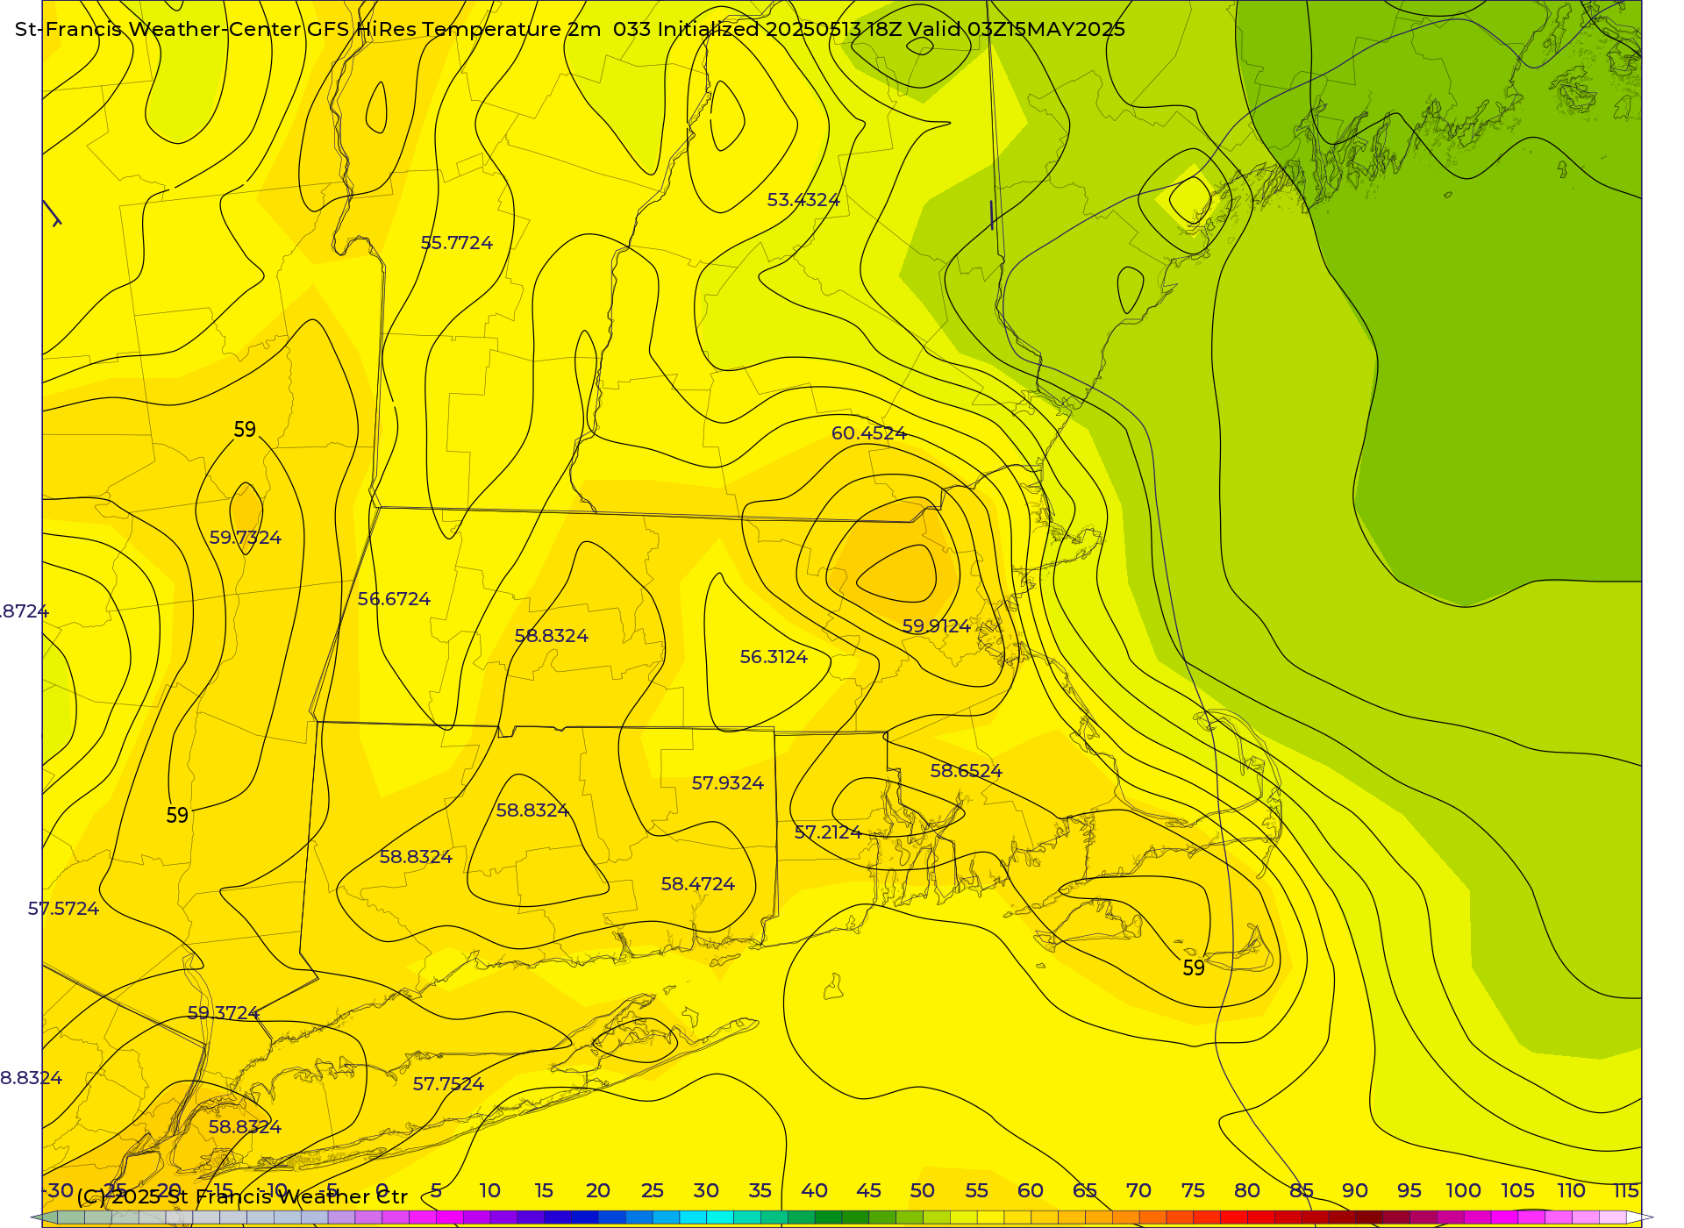This screenshot has height=1228, width=1684.
Task: Click the 100 legend scale number
Action: point(1464,1190)
